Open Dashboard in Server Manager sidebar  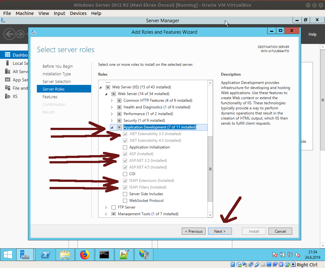click(x=14, y=55)
